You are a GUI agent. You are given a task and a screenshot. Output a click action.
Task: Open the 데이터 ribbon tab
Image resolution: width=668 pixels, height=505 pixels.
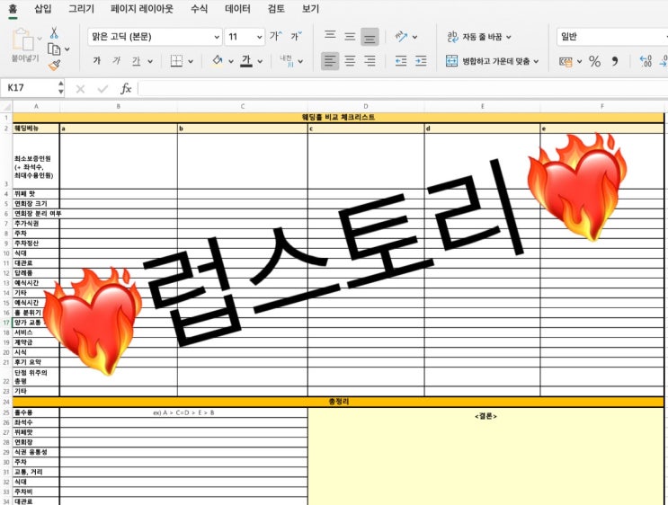pyautogui.click(x=237, y=9)
